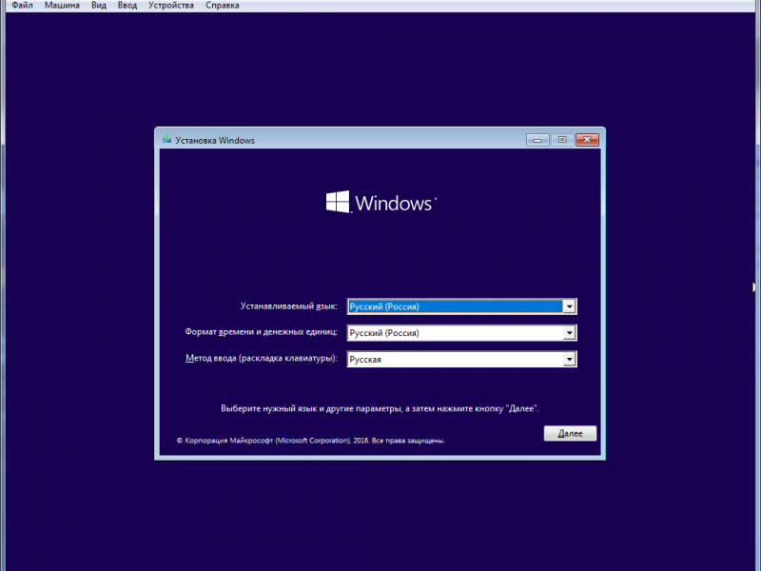761x571 pixels.
Task: Expand the Метод ввода dropdown arrow
Action: (569, 359)
